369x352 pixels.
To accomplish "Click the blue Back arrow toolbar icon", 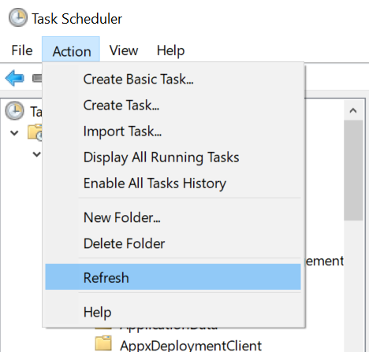I will tap(15, 78).
